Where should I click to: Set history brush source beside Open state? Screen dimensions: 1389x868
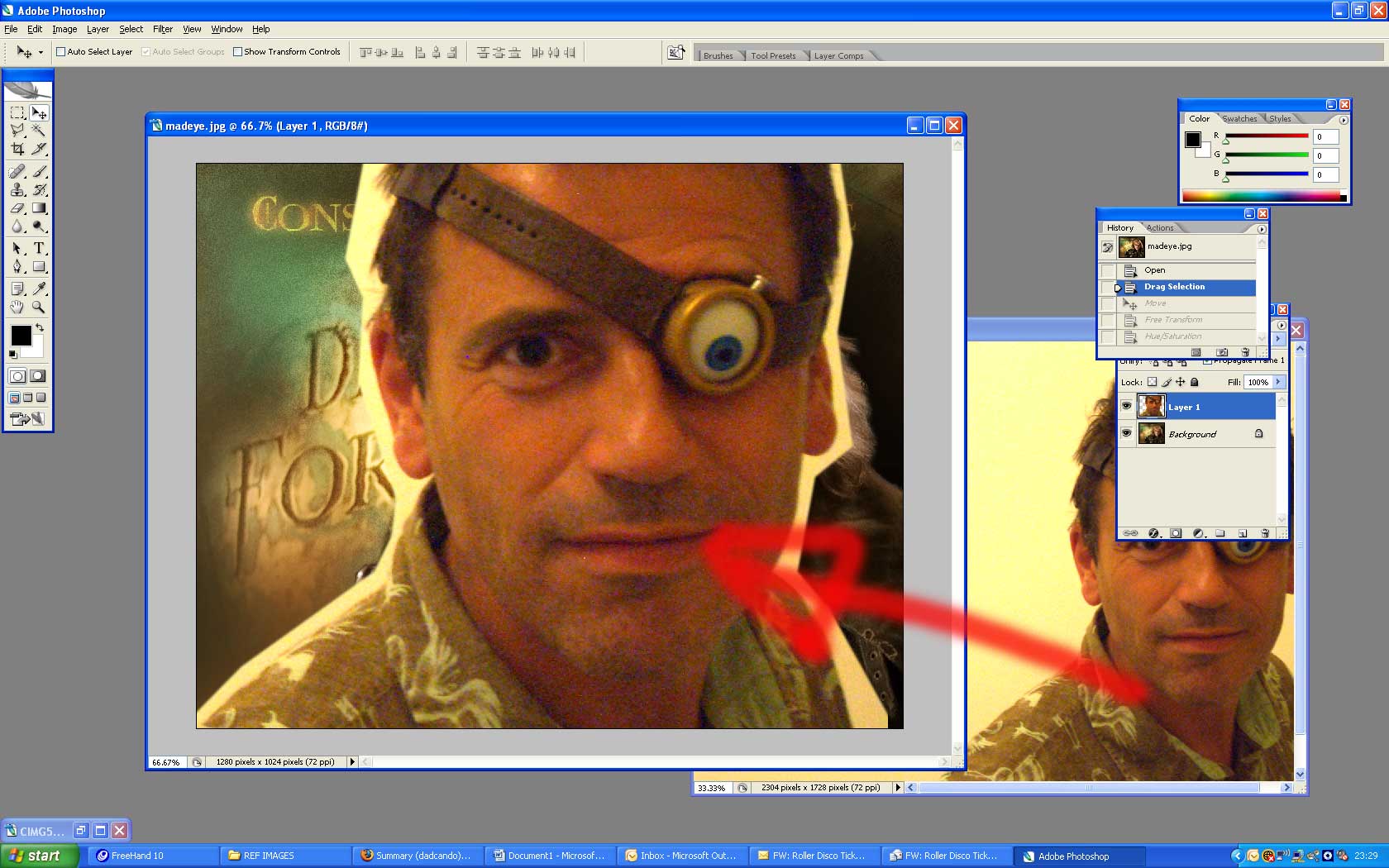click(1107, 270)
